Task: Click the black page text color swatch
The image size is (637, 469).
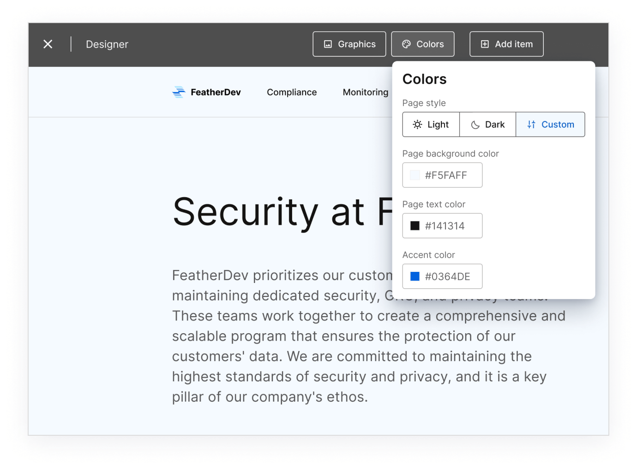Action: [x=415, y=226]
